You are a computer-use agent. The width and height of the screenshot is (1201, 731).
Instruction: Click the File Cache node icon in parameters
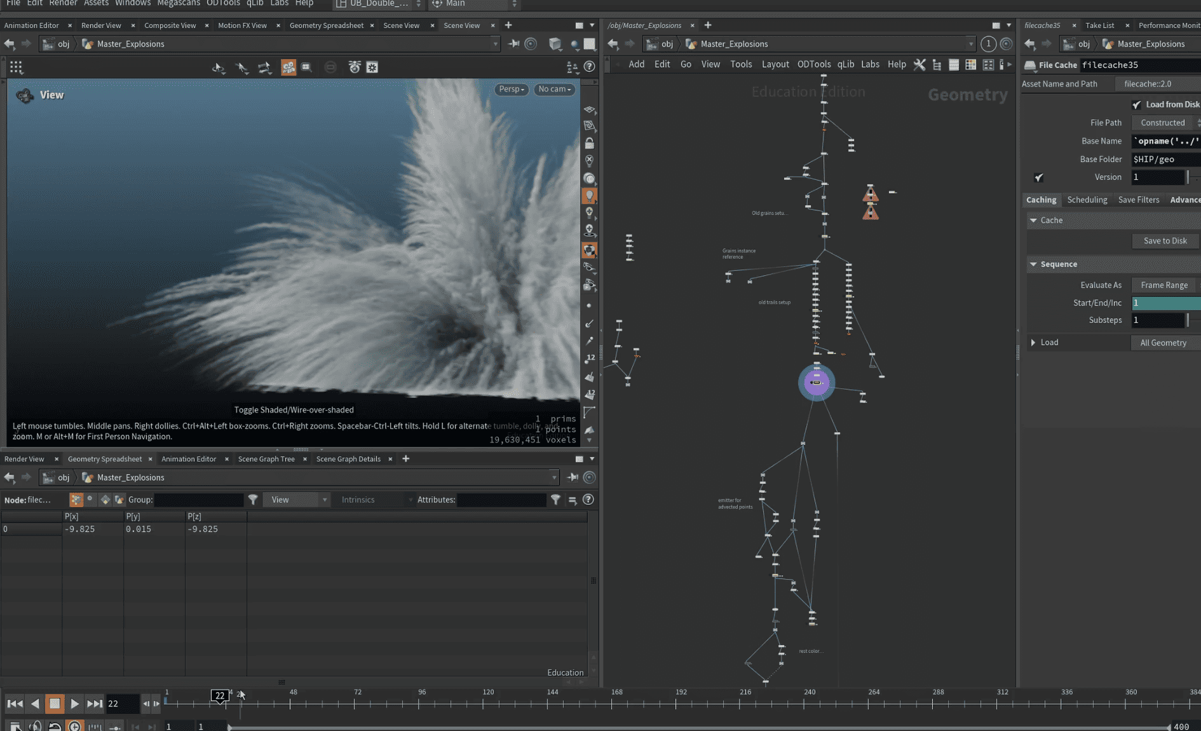coord(1030,65)
